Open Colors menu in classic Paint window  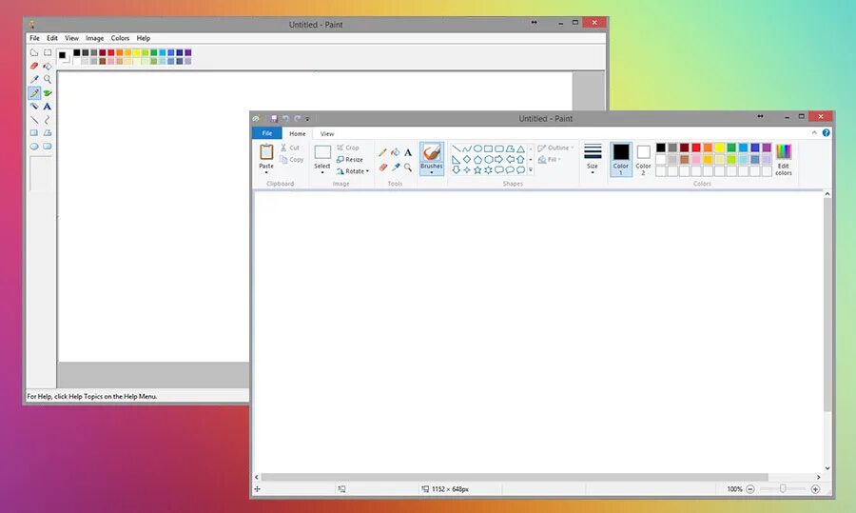point(120,38)
